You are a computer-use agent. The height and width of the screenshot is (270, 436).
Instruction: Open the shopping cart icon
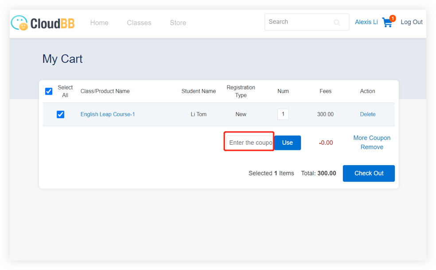click(387, 23)
